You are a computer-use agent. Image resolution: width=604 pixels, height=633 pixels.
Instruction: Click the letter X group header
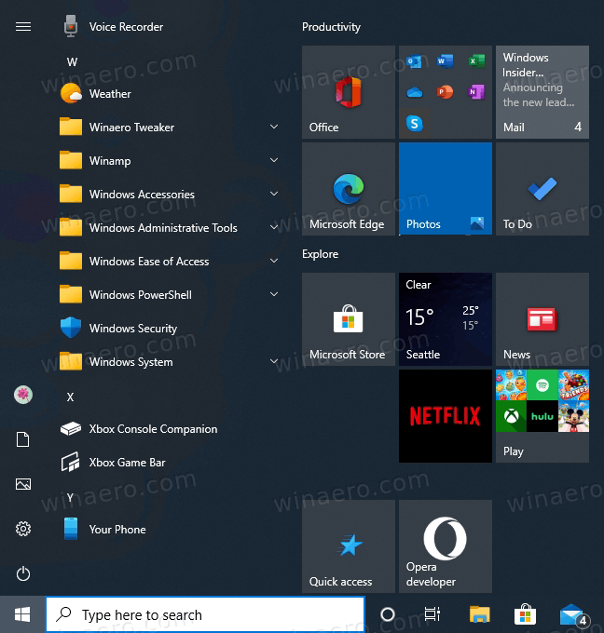click(x=70, y=397)
